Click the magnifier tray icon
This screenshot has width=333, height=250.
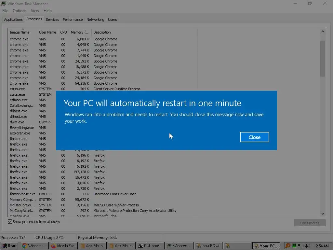287,246
